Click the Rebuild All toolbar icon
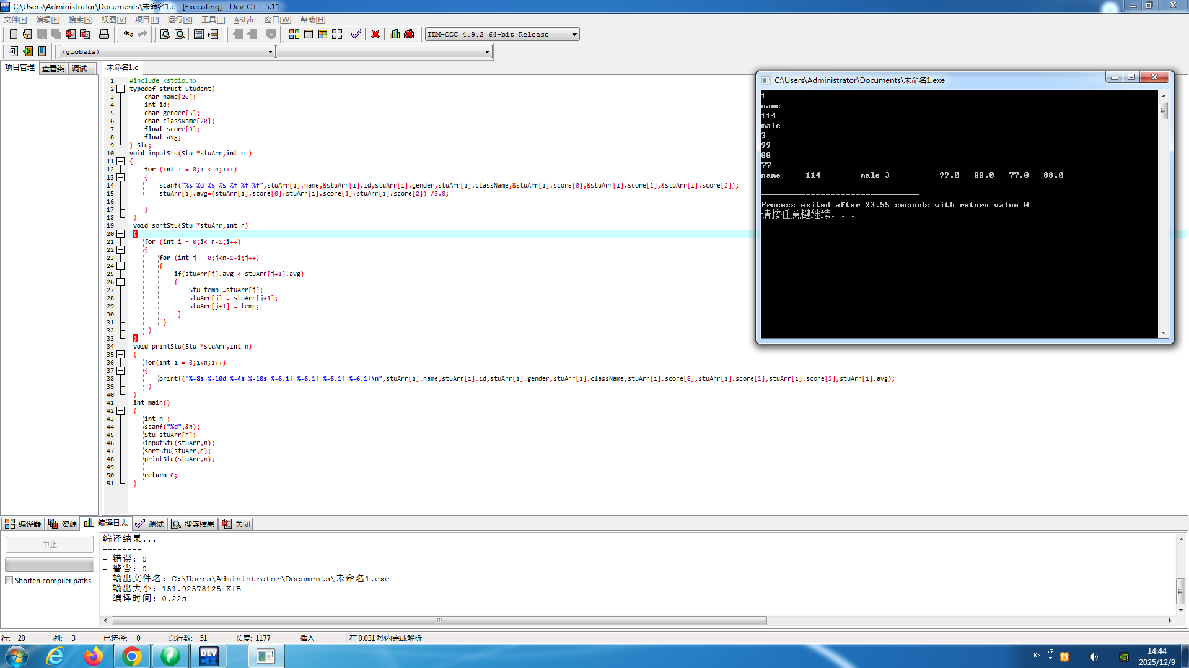Viewport: 1189px width, 668px height. (x=337, y=34)
